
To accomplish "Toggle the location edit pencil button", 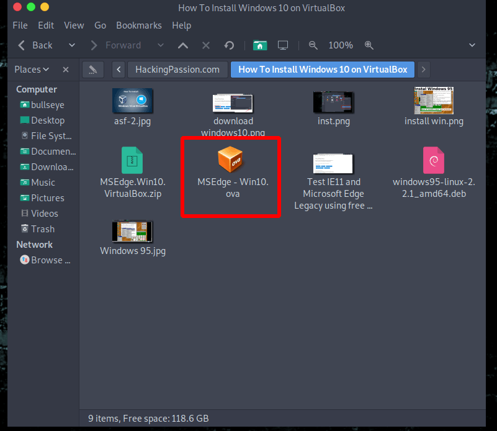I will [93, 70].
